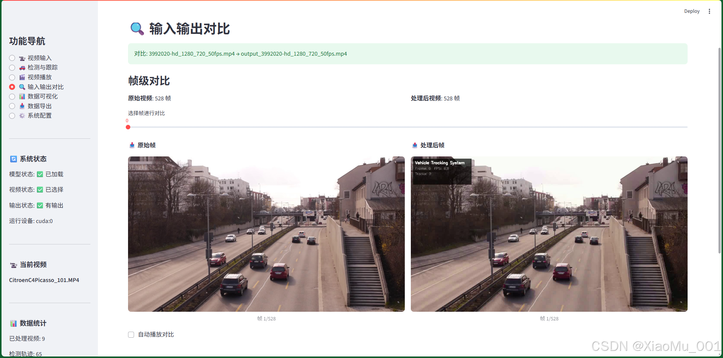
Task: Click the 处理后视频: 528 帧 label
Action: click(x=435, y=99)
